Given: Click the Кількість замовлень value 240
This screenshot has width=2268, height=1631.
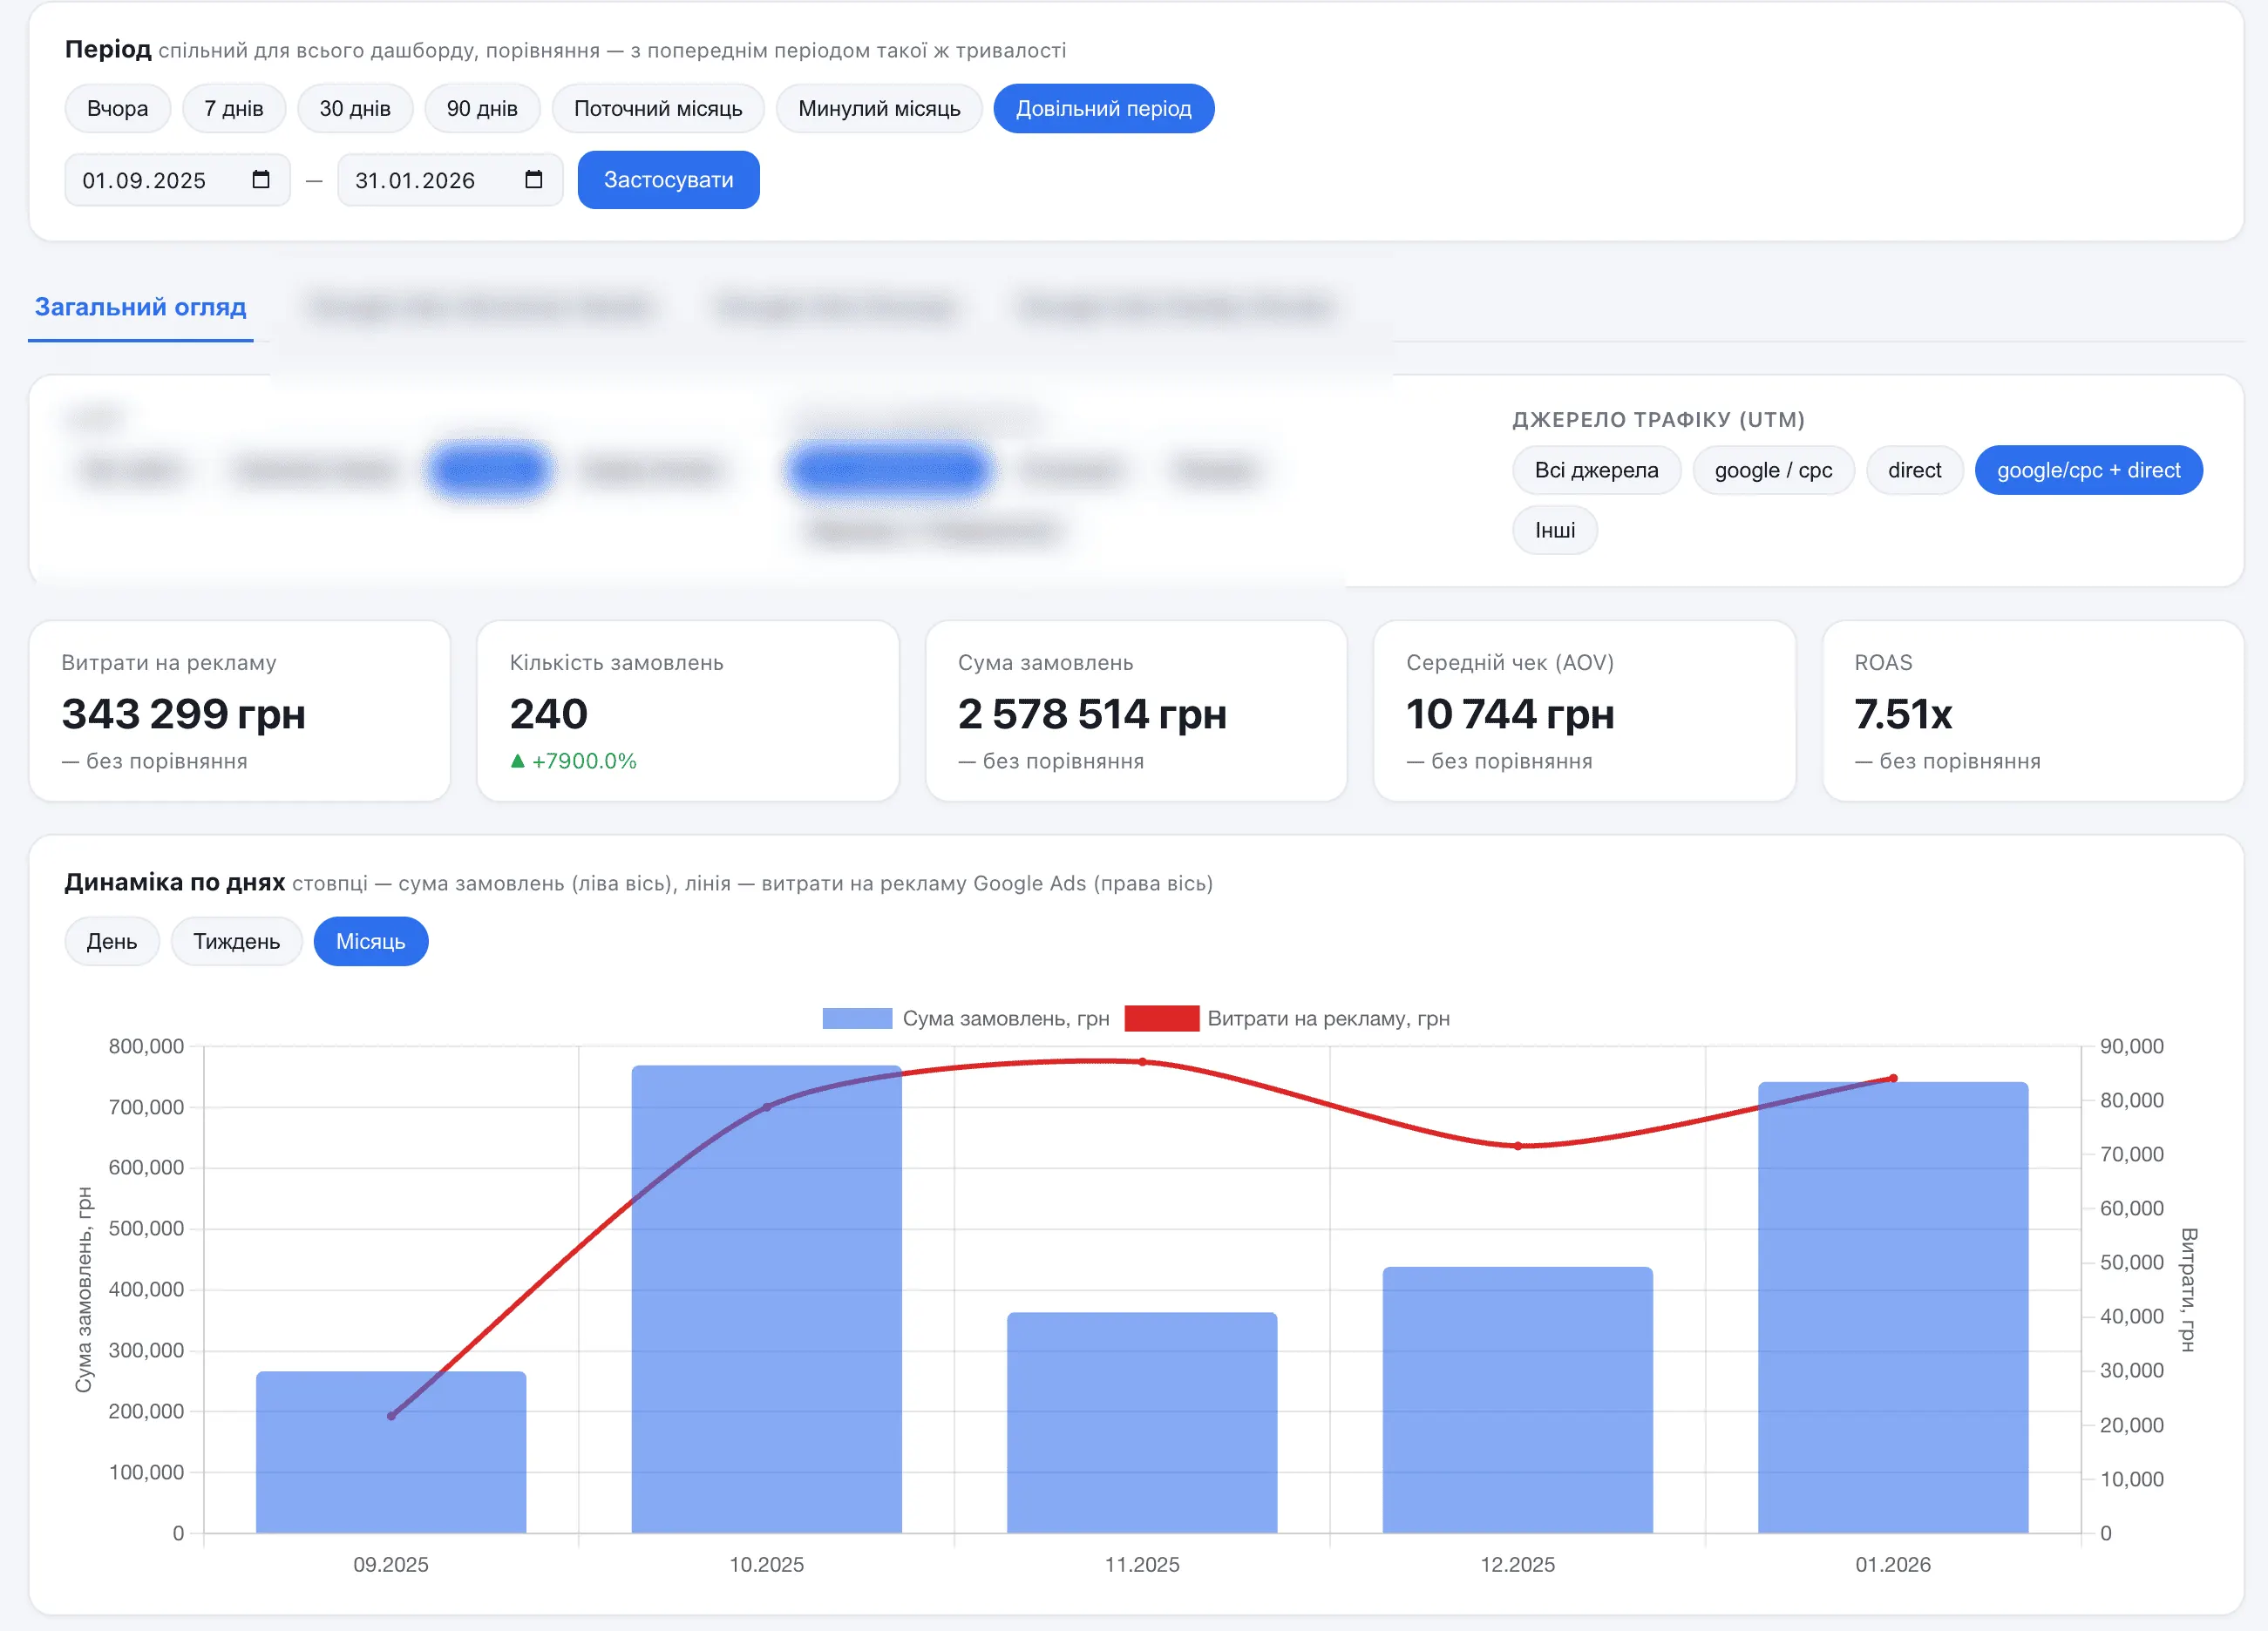Looking at the screenshot, I should coord(548,714).
